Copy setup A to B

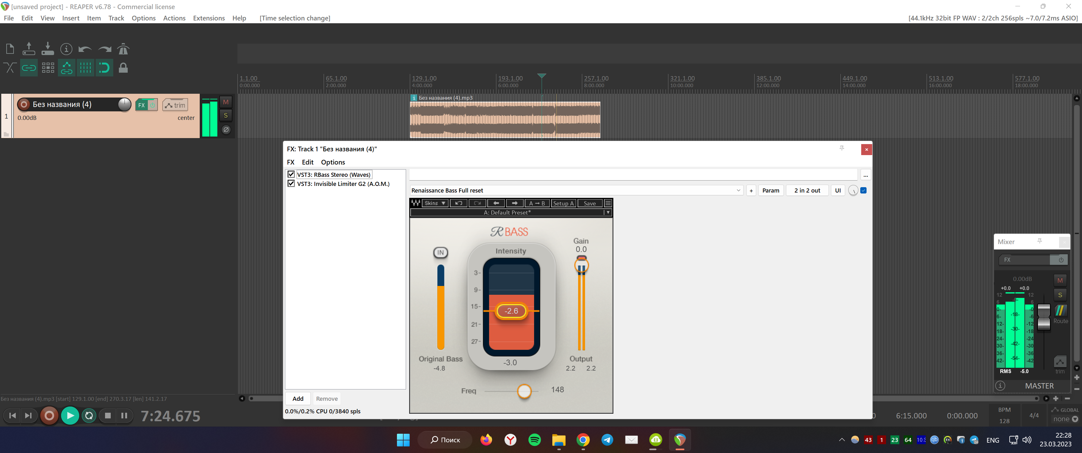tap(537, 204)
